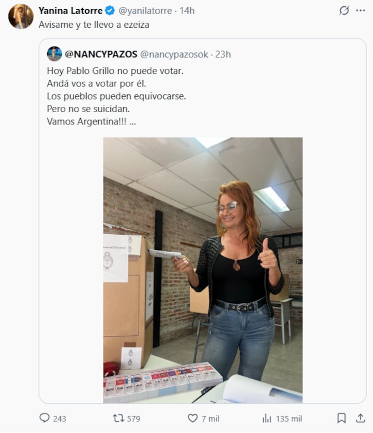The width and height of the screenshot is (373, 433).
Task: Open the @nancypazosok handle
Action: click(174, 54)
